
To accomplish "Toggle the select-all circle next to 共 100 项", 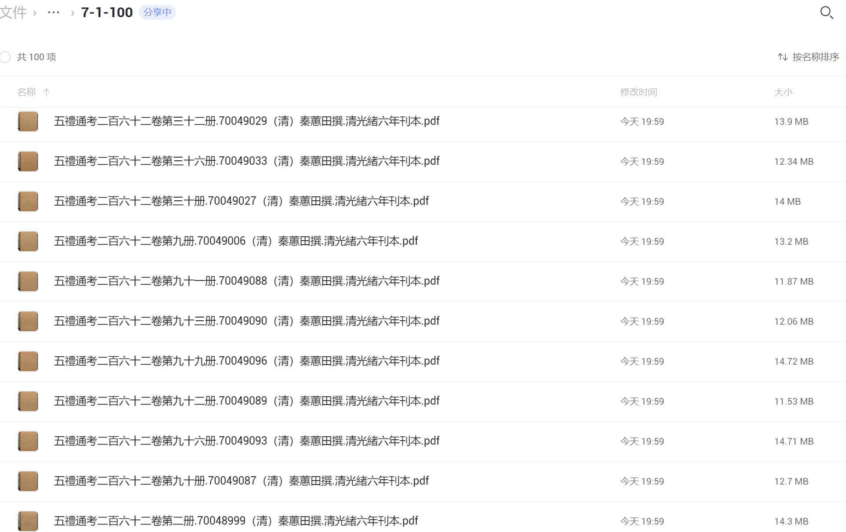I will 5,57.
